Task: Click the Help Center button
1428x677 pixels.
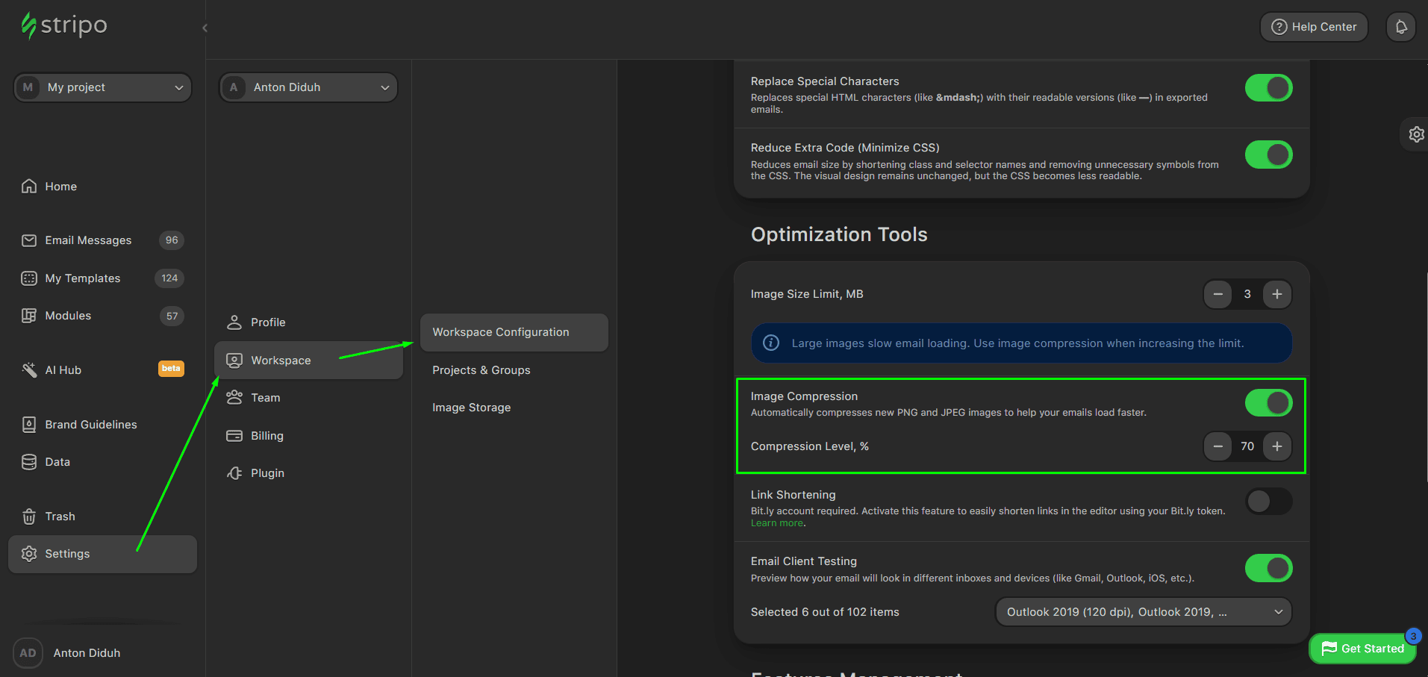Action: (1314, 27)
